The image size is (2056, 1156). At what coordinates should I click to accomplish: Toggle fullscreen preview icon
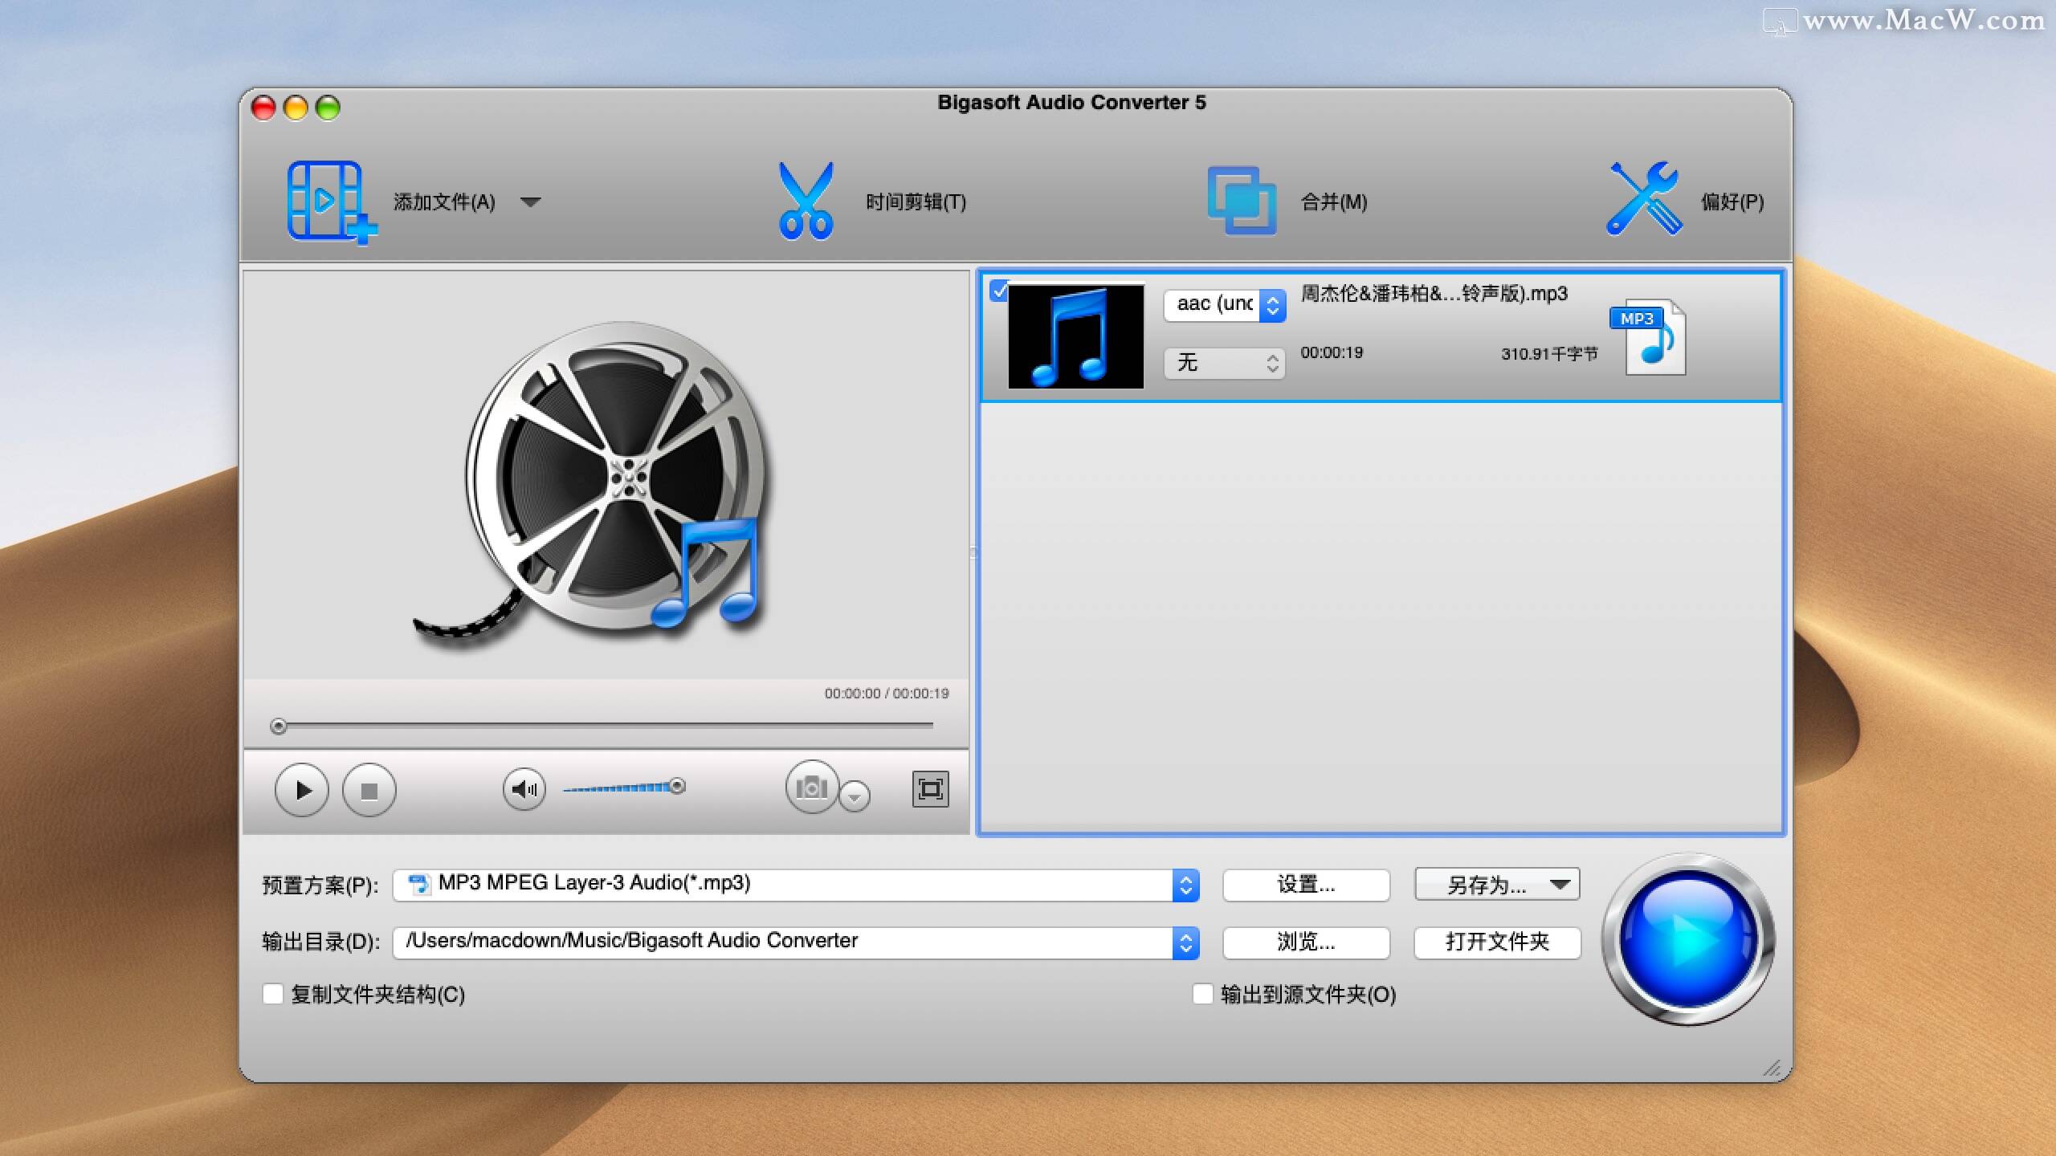[x=930, y=789]
